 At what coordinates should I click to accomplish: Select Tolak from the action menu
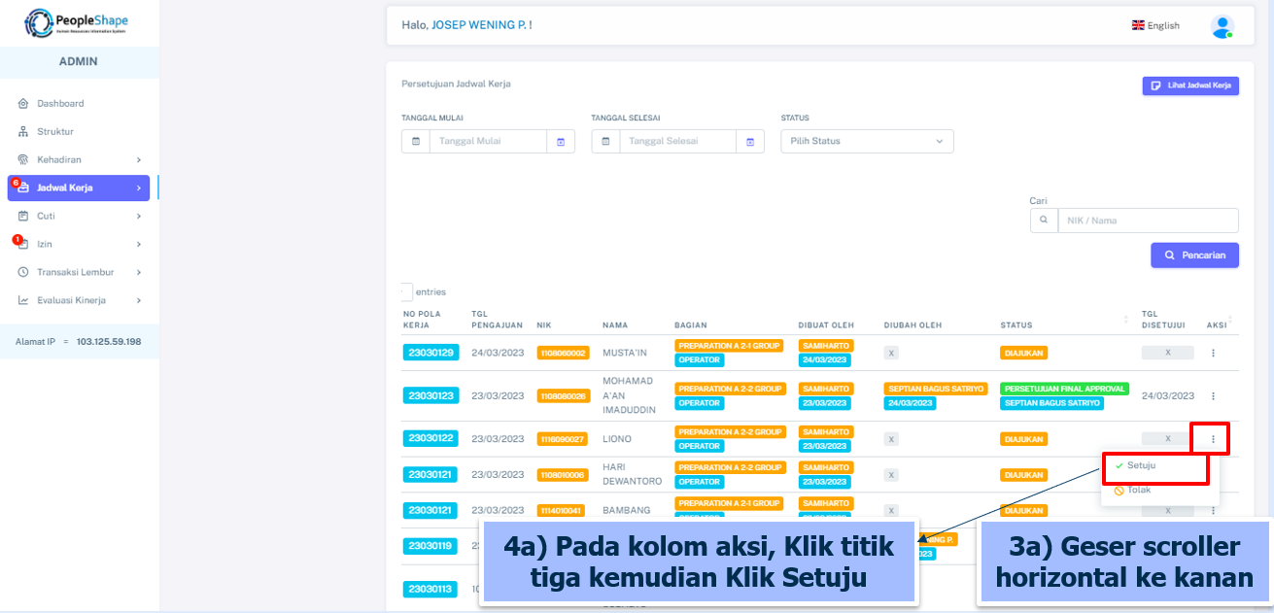click(1138, 491)
